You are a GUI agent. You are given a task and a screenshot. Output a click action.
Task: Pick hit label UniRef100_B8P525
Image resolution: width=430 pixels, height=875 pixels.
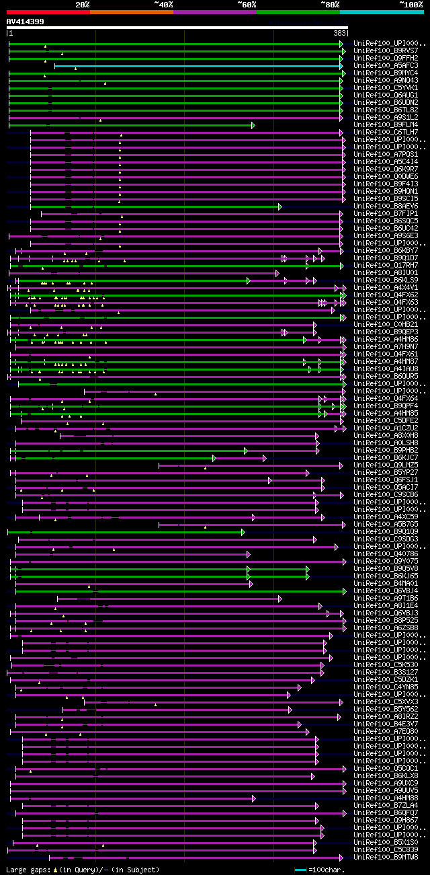tap(386, 620)
